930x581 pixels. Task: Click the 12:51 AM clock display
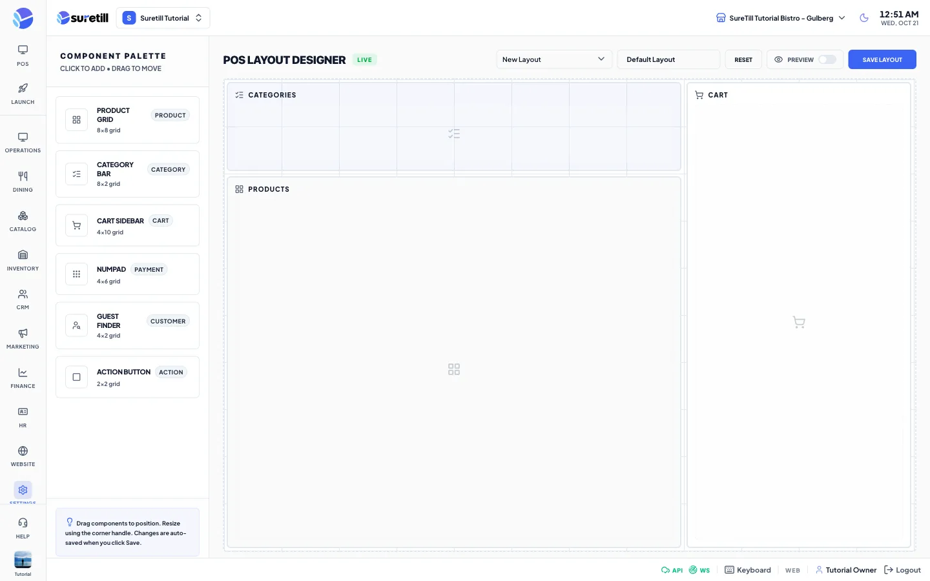click(x=899, y=14)
